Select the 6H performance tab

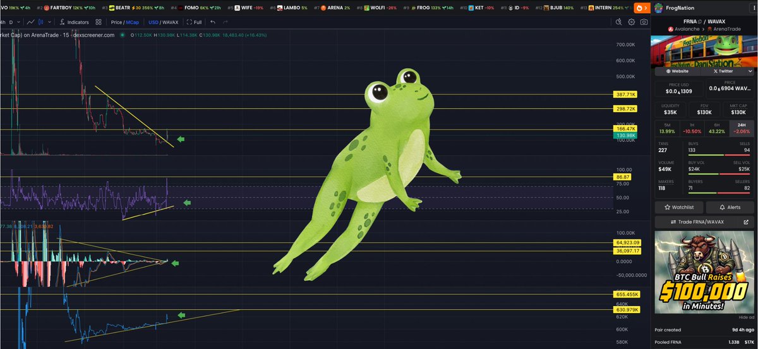(x=717, y=128)
